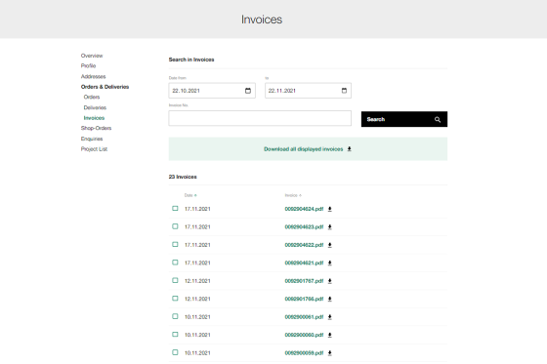Open Project List in the sidebar
Image resolution: width=547 pixels, height=364 pixels.
[x=94, y=149]
